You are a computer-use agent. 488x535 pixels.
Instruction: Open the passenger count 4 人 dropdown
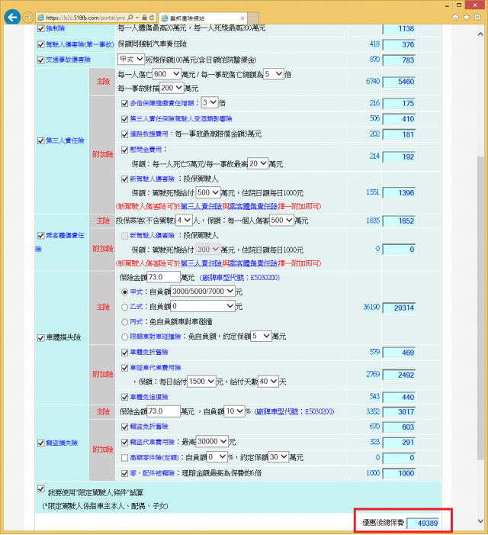point(184,221)
